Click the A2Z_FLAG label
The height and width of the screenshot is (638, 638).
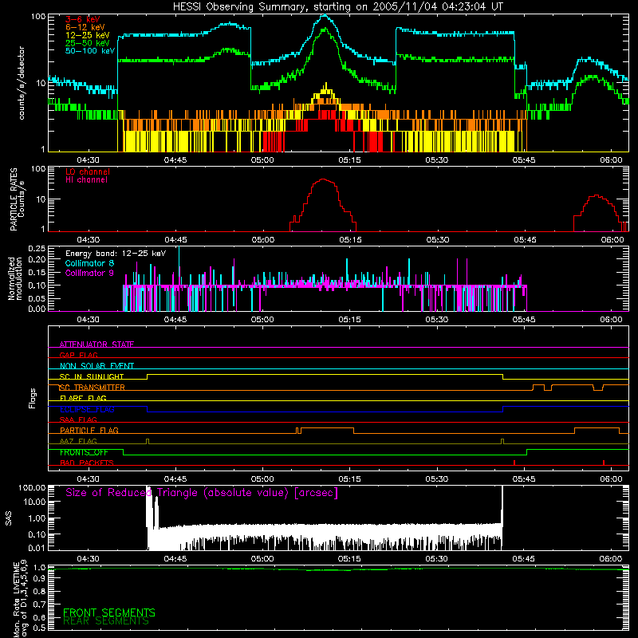(78, 441)
